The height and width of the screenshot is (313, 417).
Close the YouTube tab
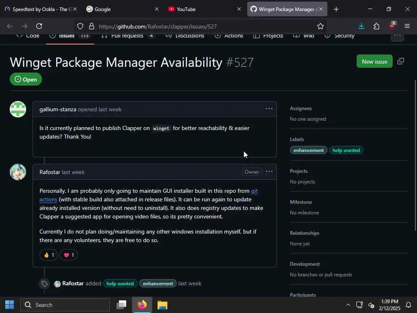239,9
